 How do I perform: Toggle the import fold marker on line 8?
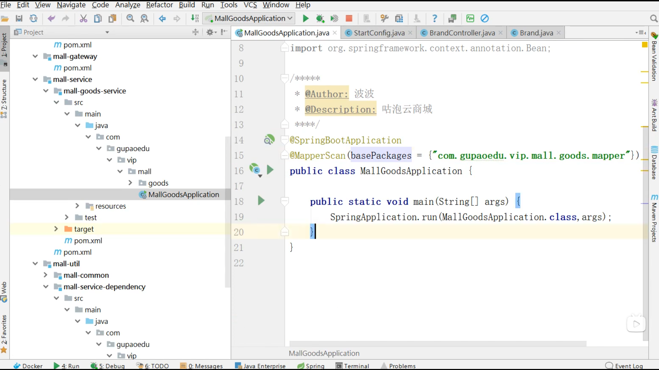coord(285,48)
